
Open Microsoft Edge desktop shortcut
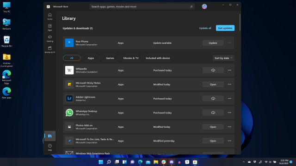pyautogui.click(x=6, y=77)
